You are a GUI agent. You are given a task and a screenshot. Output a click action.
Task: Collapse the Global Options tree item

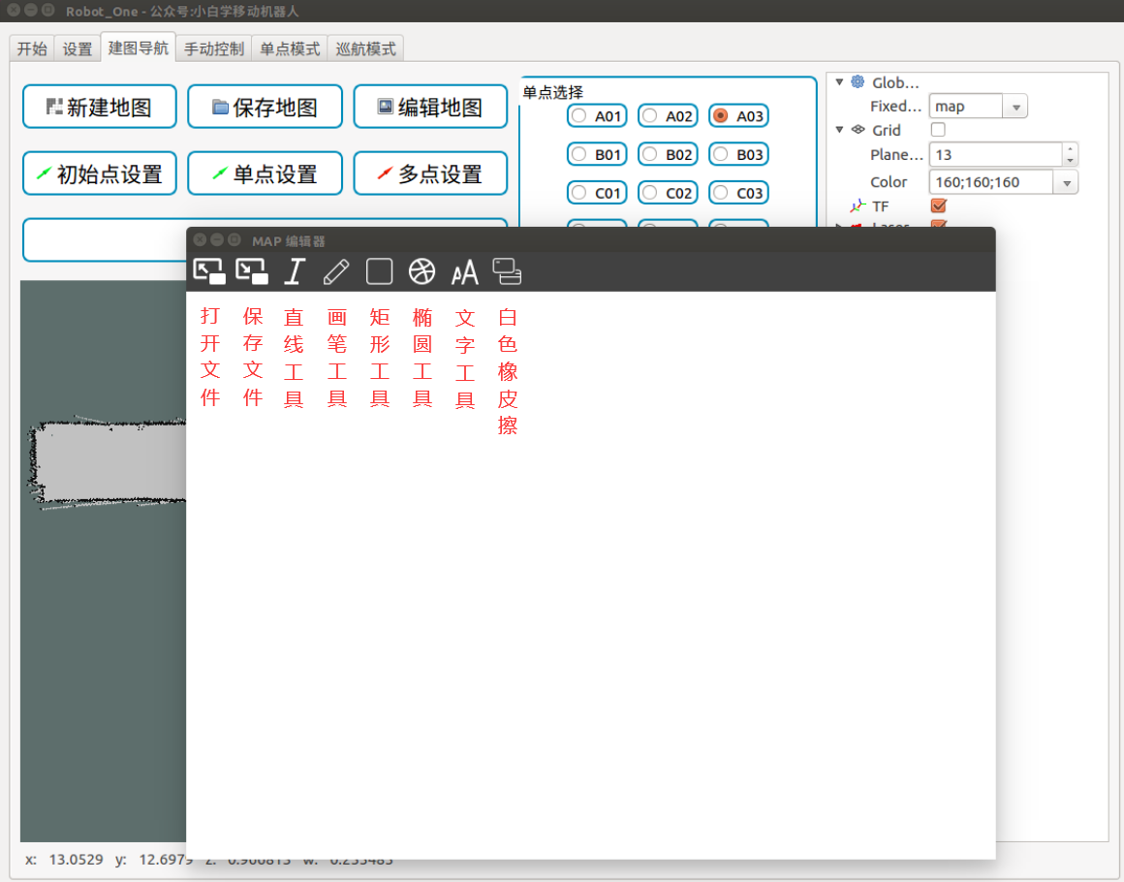point(839,81)
